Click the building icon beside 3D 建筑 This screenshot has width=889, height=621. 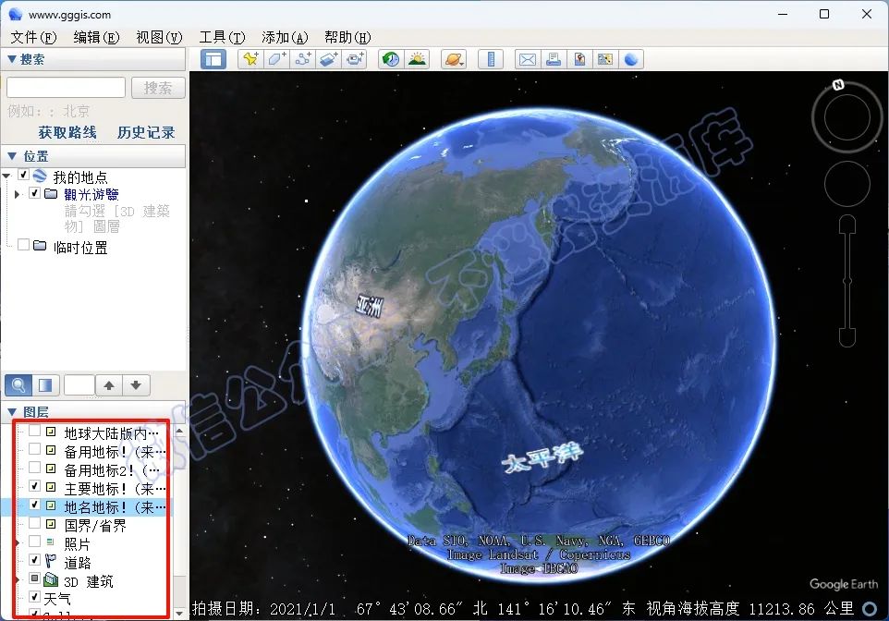[x=51, y=579]
